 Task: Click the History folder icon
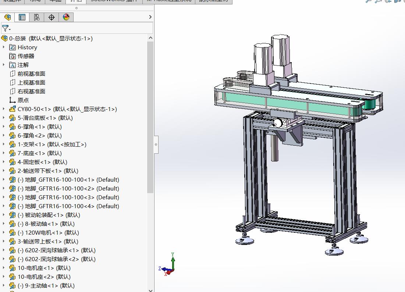[13, 47]
